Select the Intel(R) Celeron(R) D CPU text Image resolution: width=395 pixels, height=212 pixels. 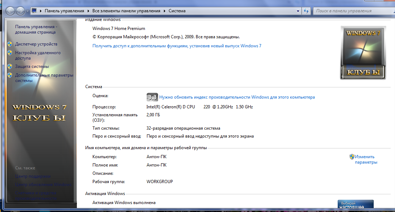(170, 107)
